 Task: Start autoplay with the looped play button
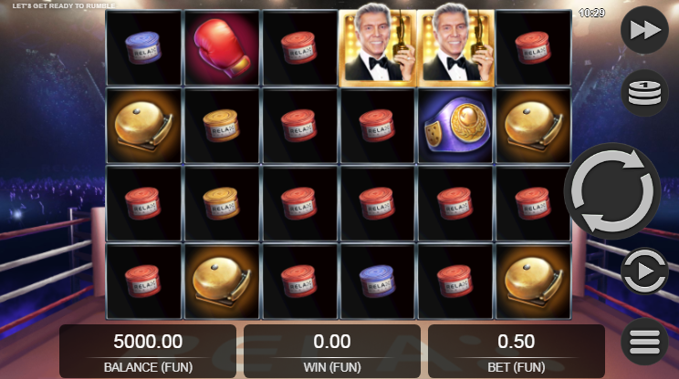[645, 271]
